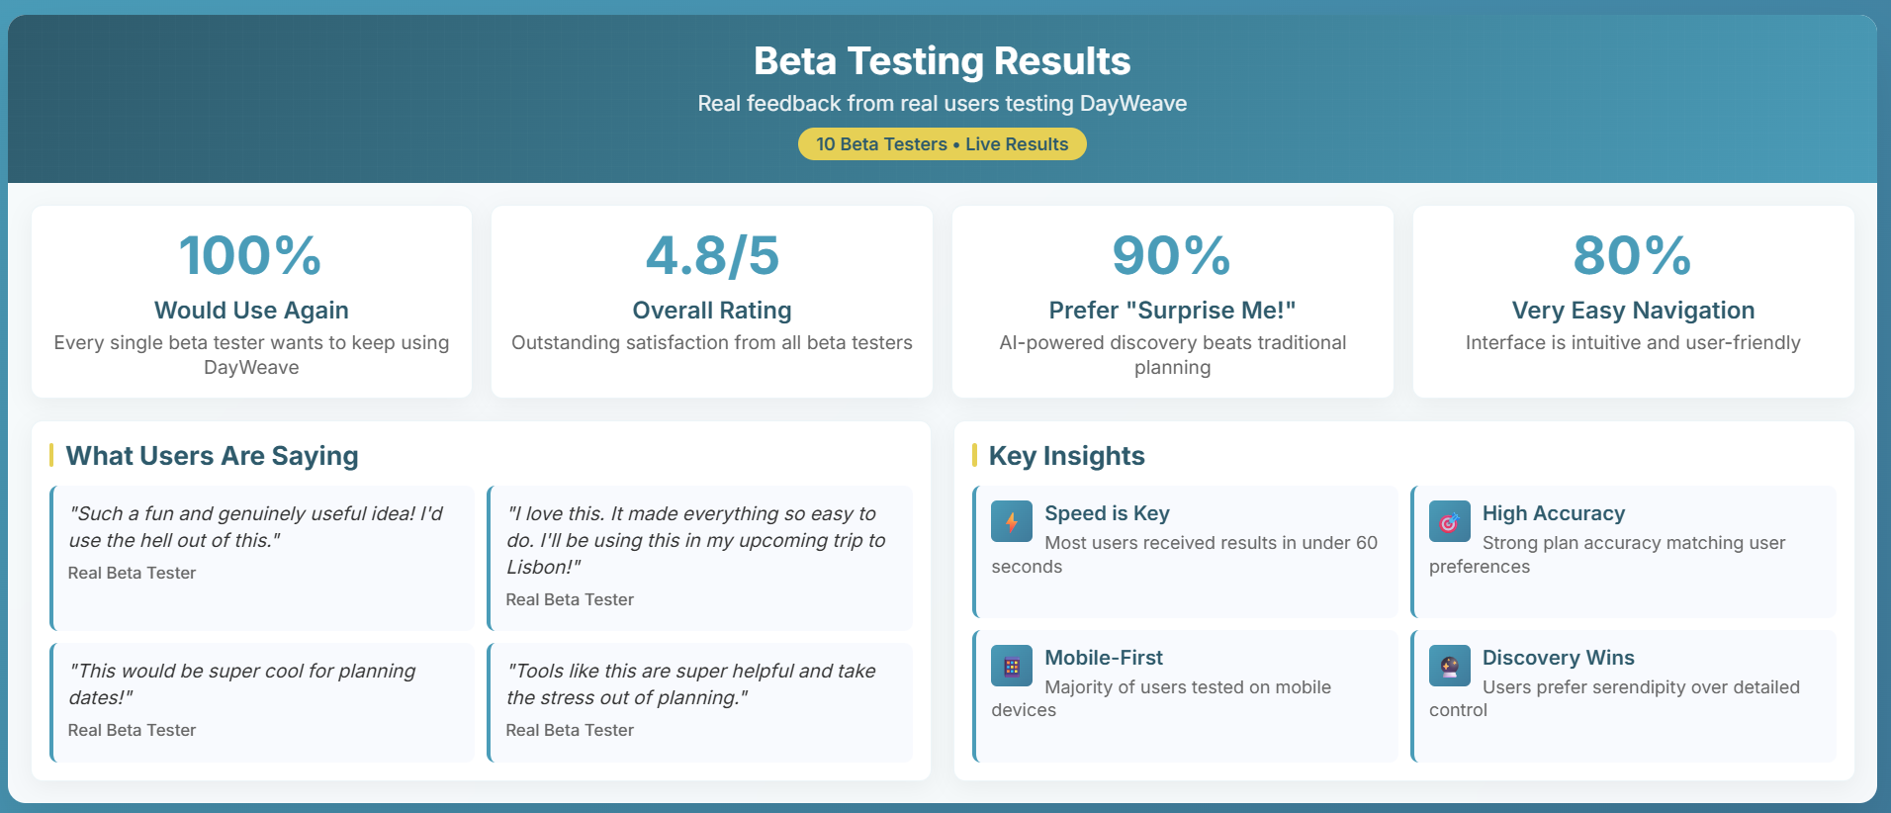Viewport: 1891px width, 813px height.
Task: Click the "Discovery Wins" insight title
Action: coord(1558,658)
